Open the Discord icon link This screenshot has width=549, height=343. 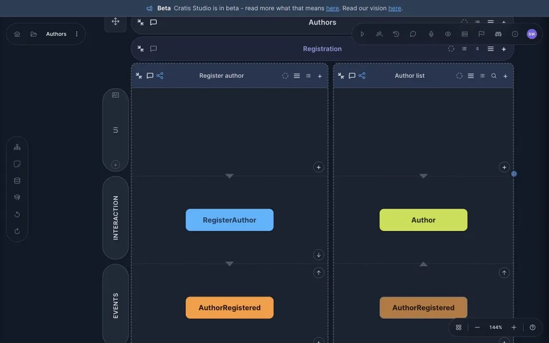(x=498, y=34)
